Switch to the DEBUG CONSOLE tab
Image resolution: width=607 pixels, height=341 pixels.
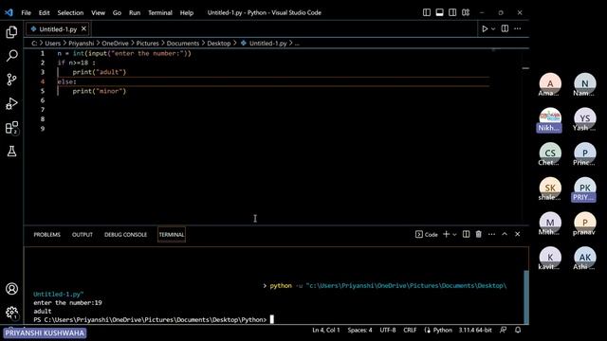pyautogui.click(x=125, y=235)
